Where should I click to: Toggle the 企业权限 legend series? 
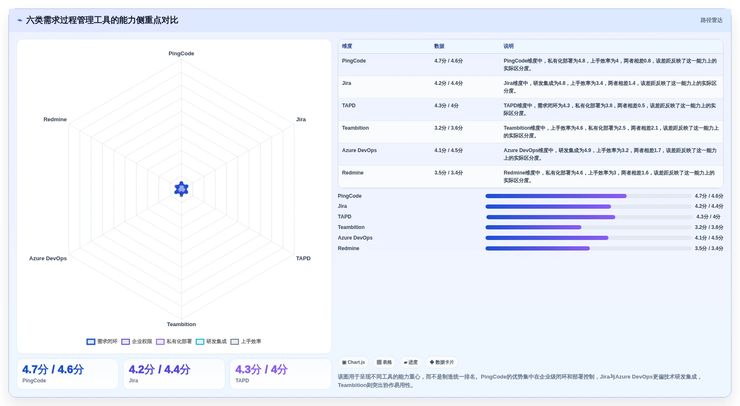(137, 341)
